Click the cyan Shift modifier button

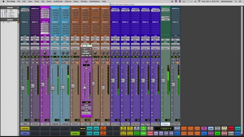pos(96,129)
